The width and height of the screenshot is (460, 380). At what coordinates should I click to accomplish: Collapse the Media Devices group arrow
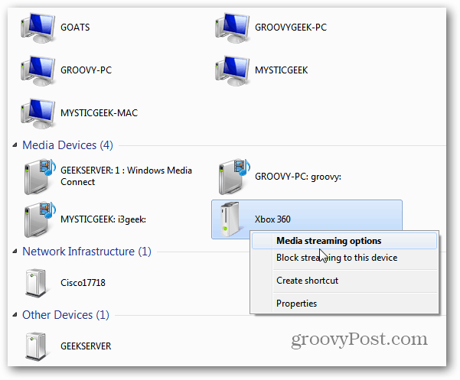15,145
